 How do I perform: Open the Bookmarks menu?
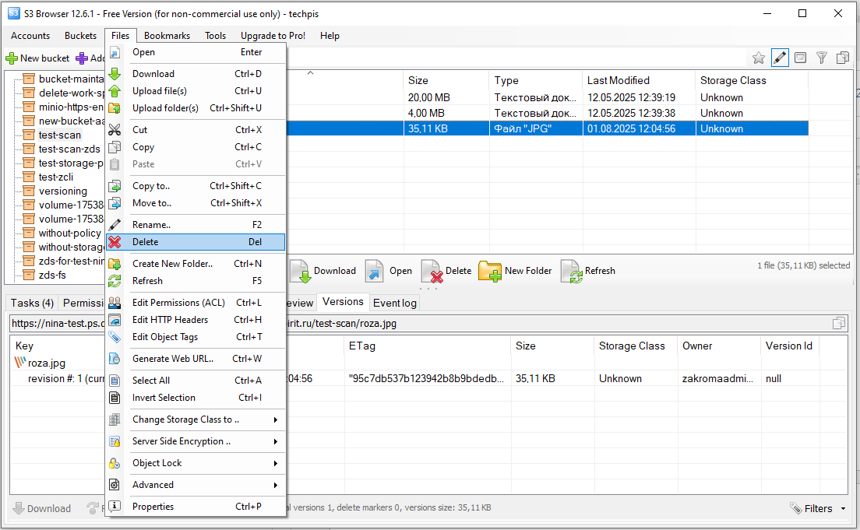pos(167,36)
